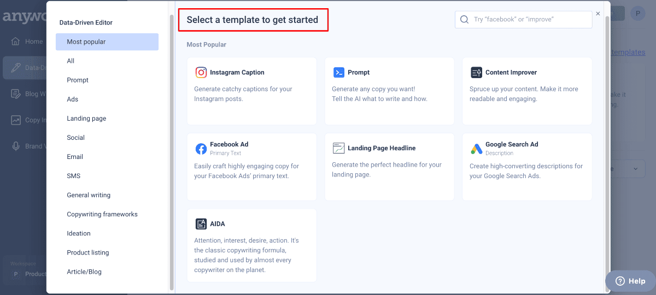Click the Landing Page Headline icon

coord(339,149)
